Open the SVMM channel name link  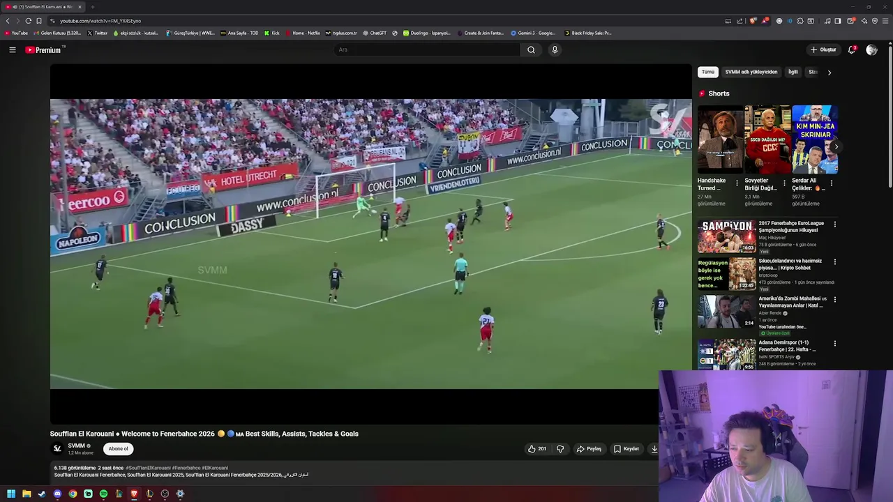76,446
